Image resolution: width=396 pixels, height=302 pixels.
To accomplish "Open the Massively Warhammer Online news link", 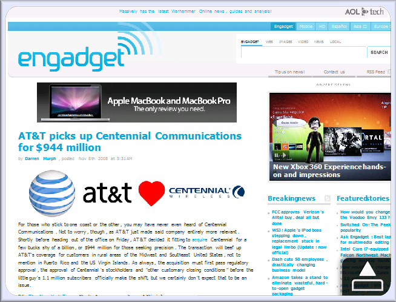I will click(x=195, y=12).
